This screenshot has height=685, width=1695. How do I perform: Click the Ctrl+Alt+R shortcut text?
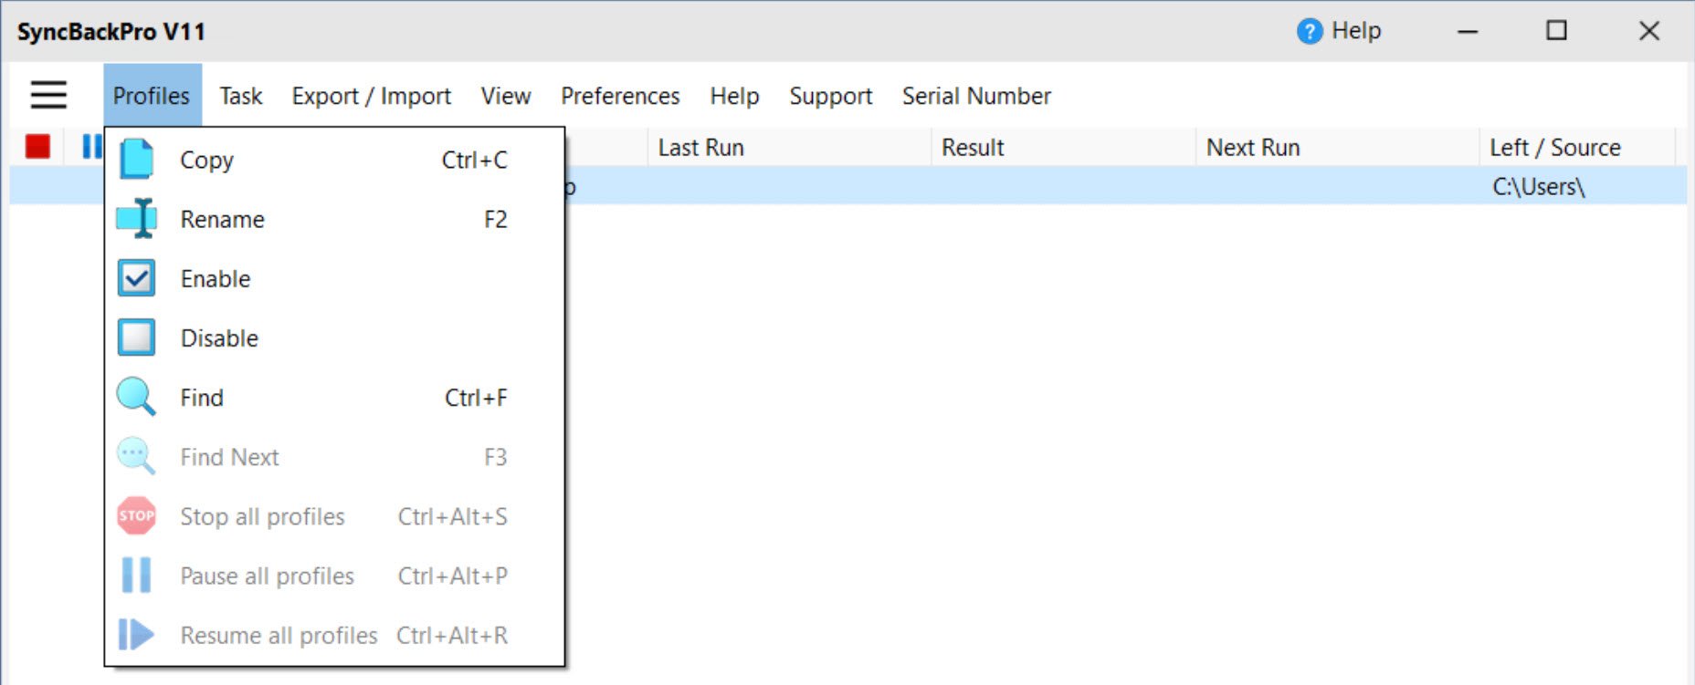click(452, 635)
